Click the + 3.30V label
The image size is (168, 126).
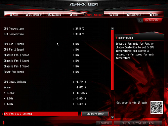8,104
